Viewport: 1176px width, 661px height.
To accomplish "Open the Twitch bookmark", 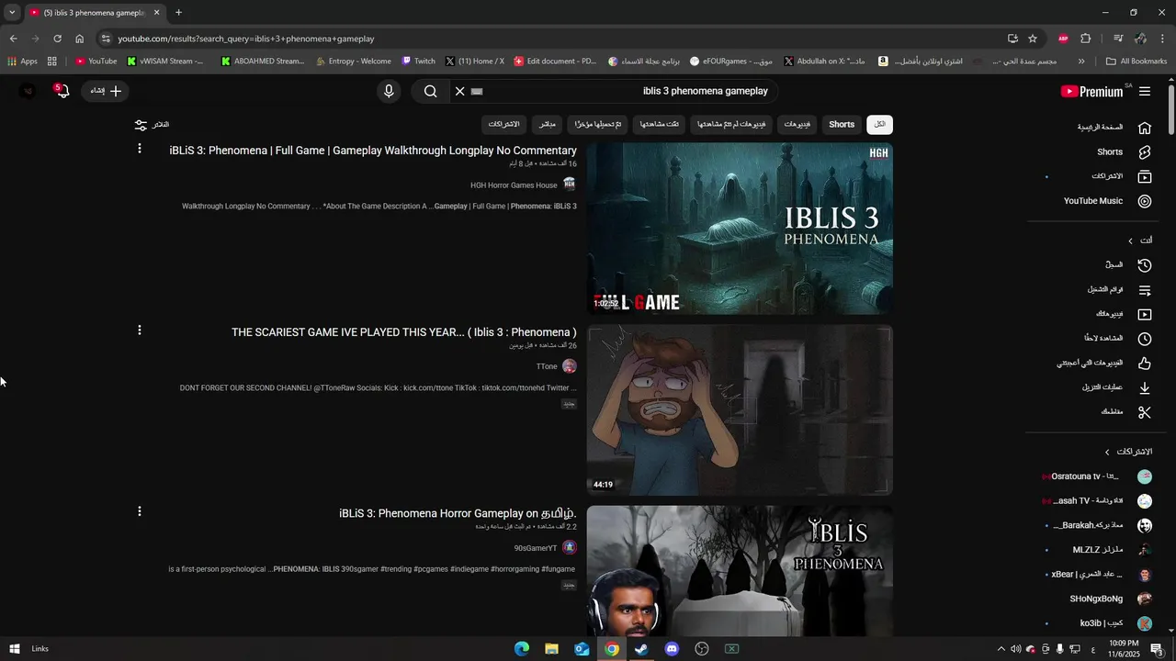I will coord(418,62).
